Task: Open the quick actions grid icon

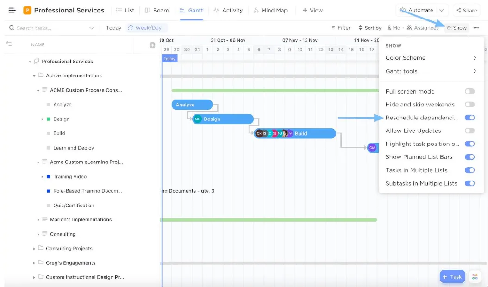Action: pos(475,276)
